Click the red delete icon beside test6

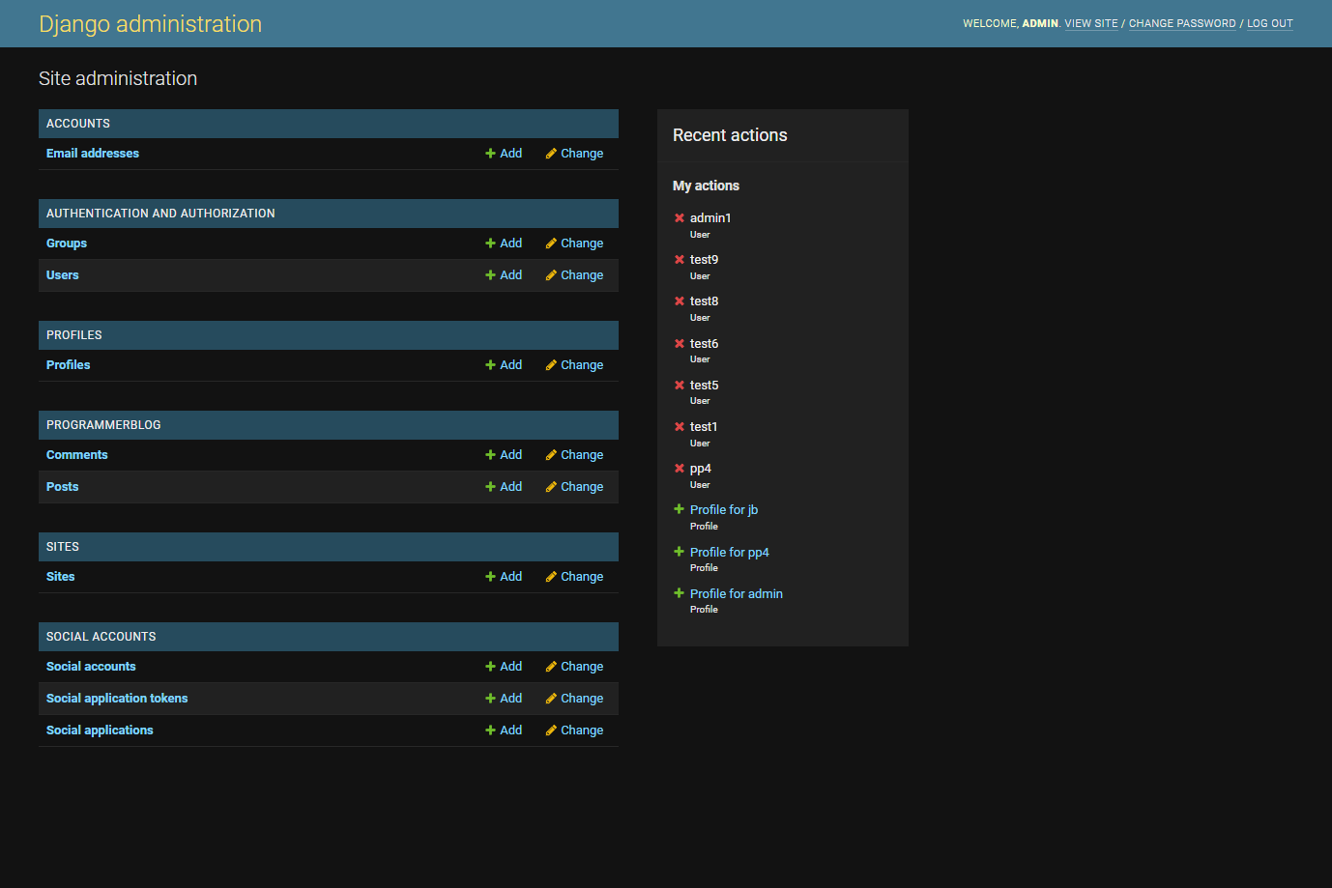(x=680, y=344)
